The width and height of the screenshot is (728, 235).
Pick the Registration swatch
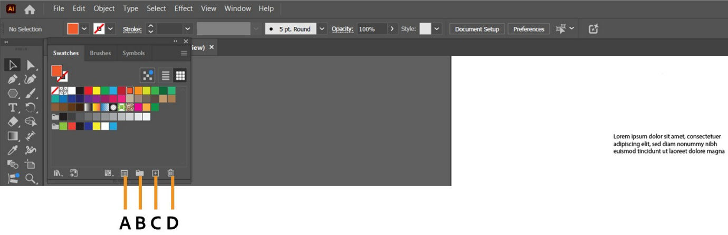pos(63,90)
